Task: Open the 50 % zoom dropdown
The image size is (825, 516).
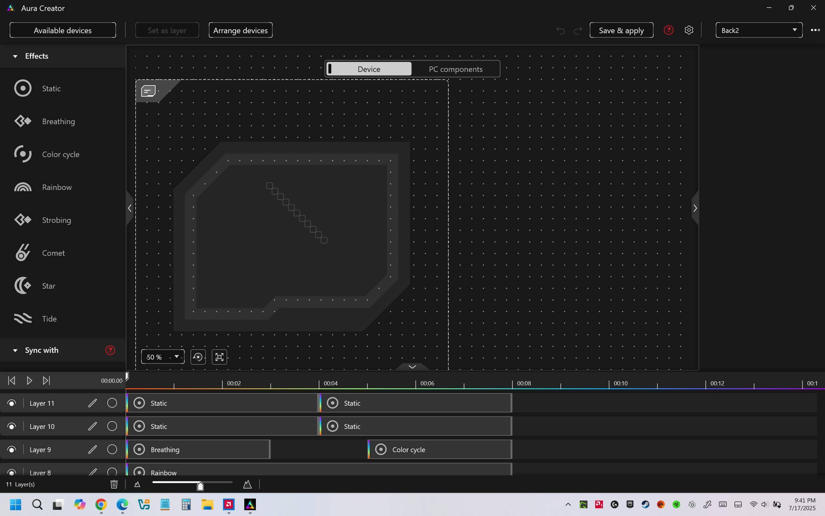Action: (x=163, y=357)
